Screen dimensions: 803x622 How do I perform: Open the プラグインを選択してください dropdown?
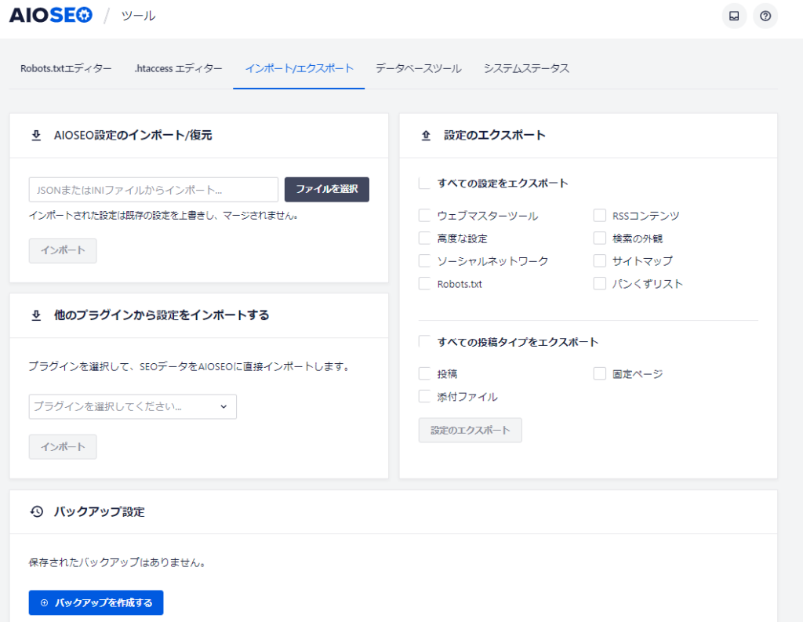(x=133, y=406)
